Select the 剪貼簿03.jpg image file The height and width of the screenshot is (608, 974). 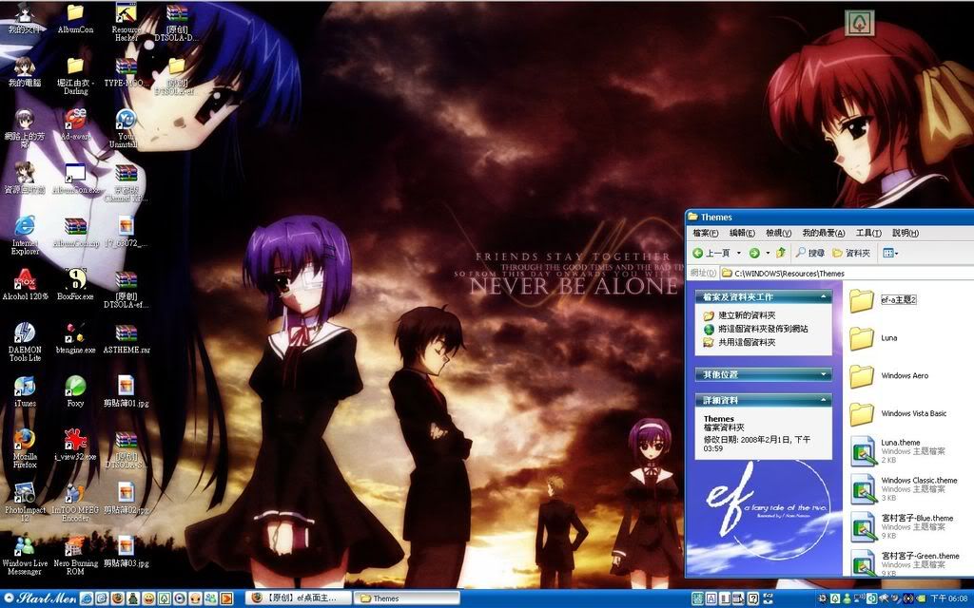127,552
